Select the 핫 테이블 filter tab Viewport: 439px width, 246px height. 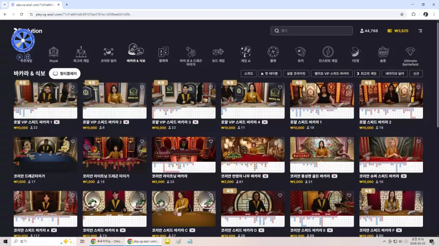[270, 74]
